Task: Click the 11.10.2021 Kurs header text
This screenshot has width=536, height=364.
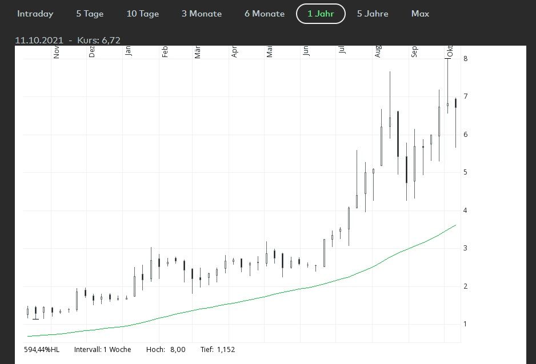Action: coord(67,40)
